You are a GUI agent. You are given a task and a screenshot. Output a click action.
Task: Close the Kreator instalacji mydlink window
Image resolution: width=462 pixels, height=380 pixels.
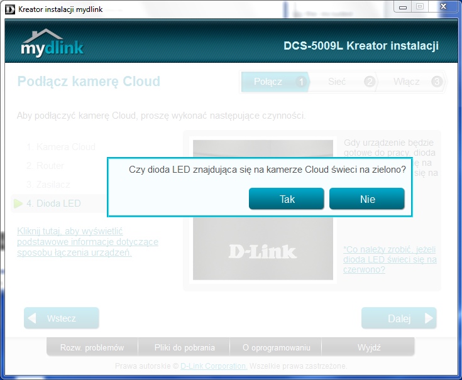(x=443, y=7)
